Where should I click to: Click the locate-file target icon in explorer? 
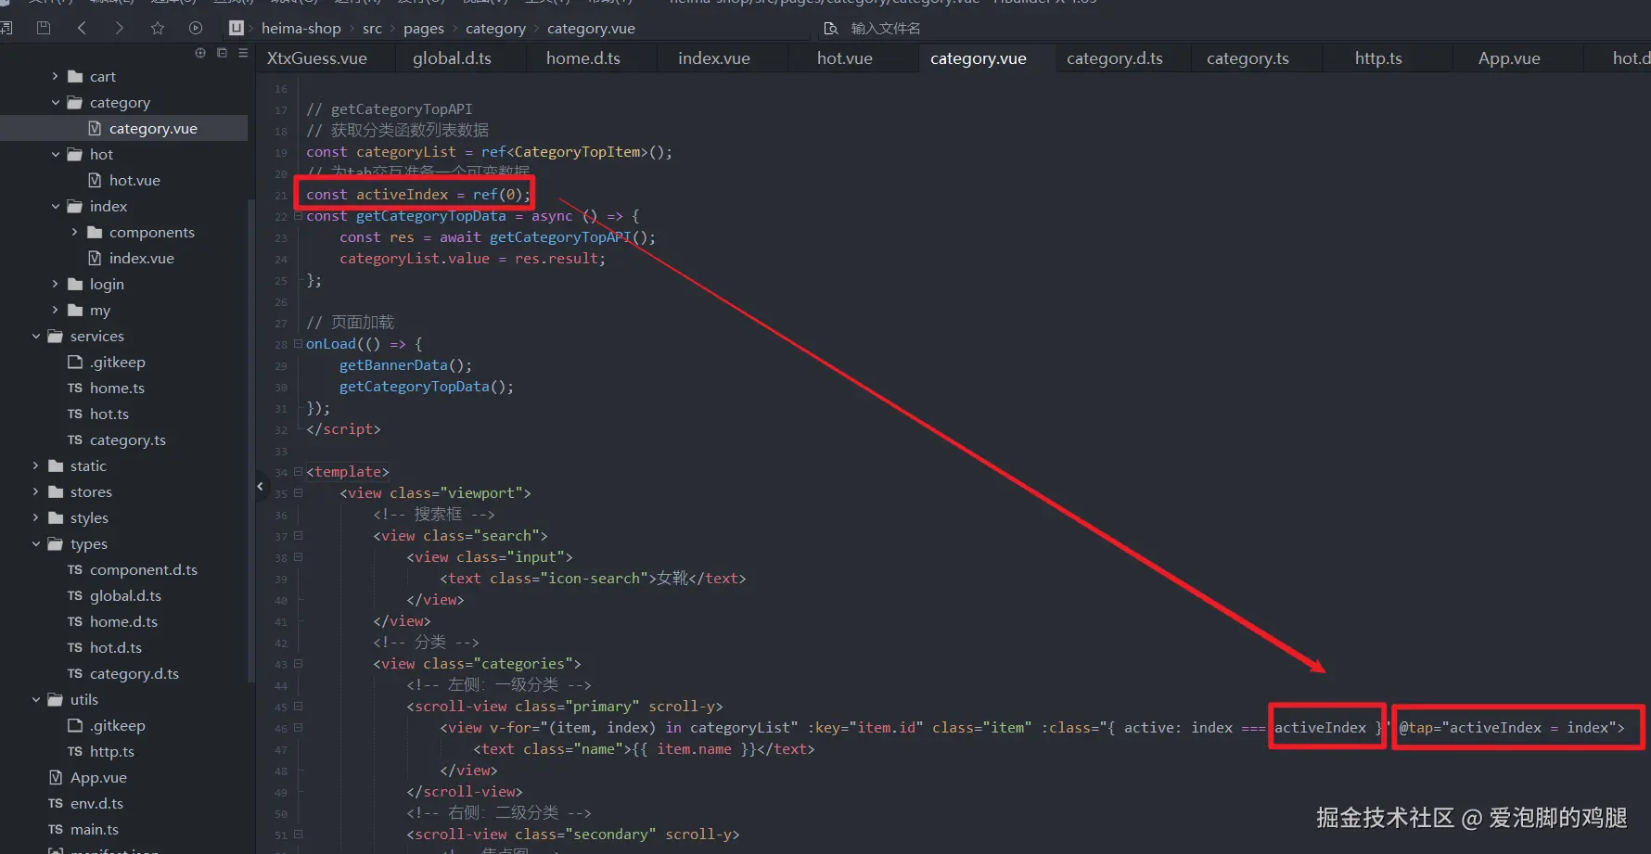[200, 53]
